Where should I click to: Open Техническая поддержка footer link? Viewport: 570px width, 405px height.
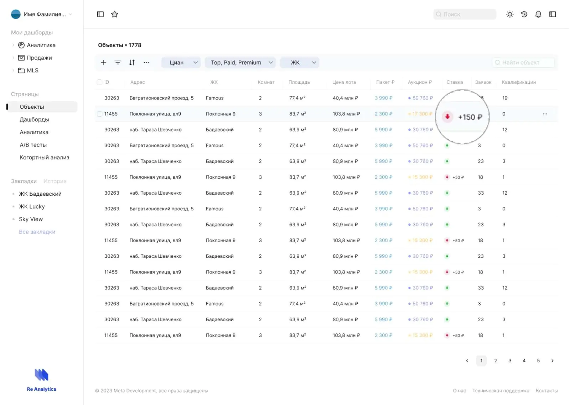click(x=501, y=391)
